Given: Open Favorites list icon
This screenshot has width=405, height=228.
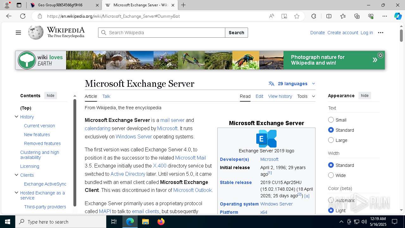Looking at the screenshot, I should [343, 16].
